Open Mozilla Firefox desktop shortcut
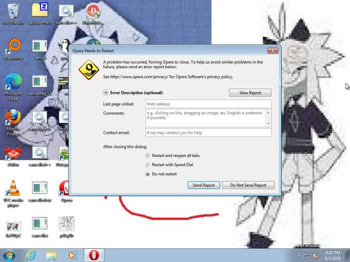 tap(13, 122)
